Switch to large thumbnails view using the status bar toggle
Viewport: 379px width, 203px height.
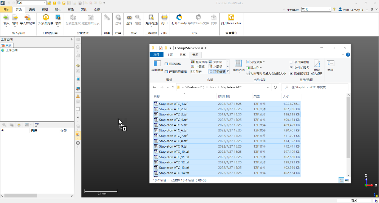tap(347, 180)
